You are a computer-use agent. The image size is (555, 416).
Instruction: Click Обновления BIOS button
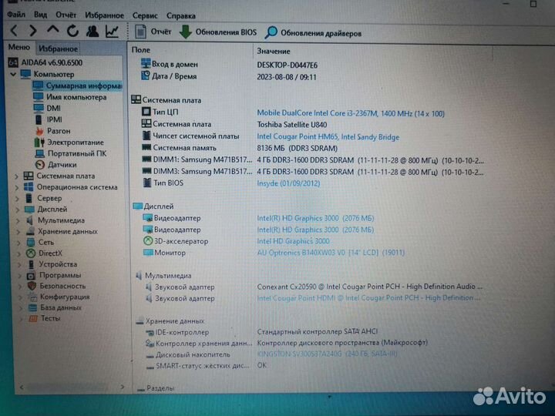(x=217, y=32)
